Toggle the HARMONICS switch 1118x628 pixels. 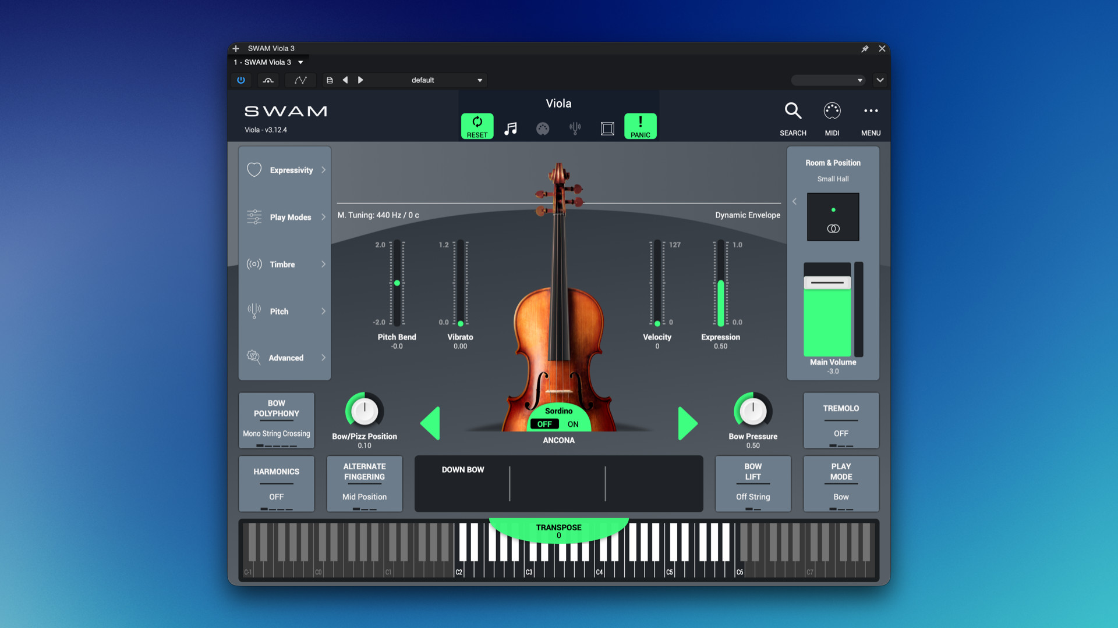277,484
